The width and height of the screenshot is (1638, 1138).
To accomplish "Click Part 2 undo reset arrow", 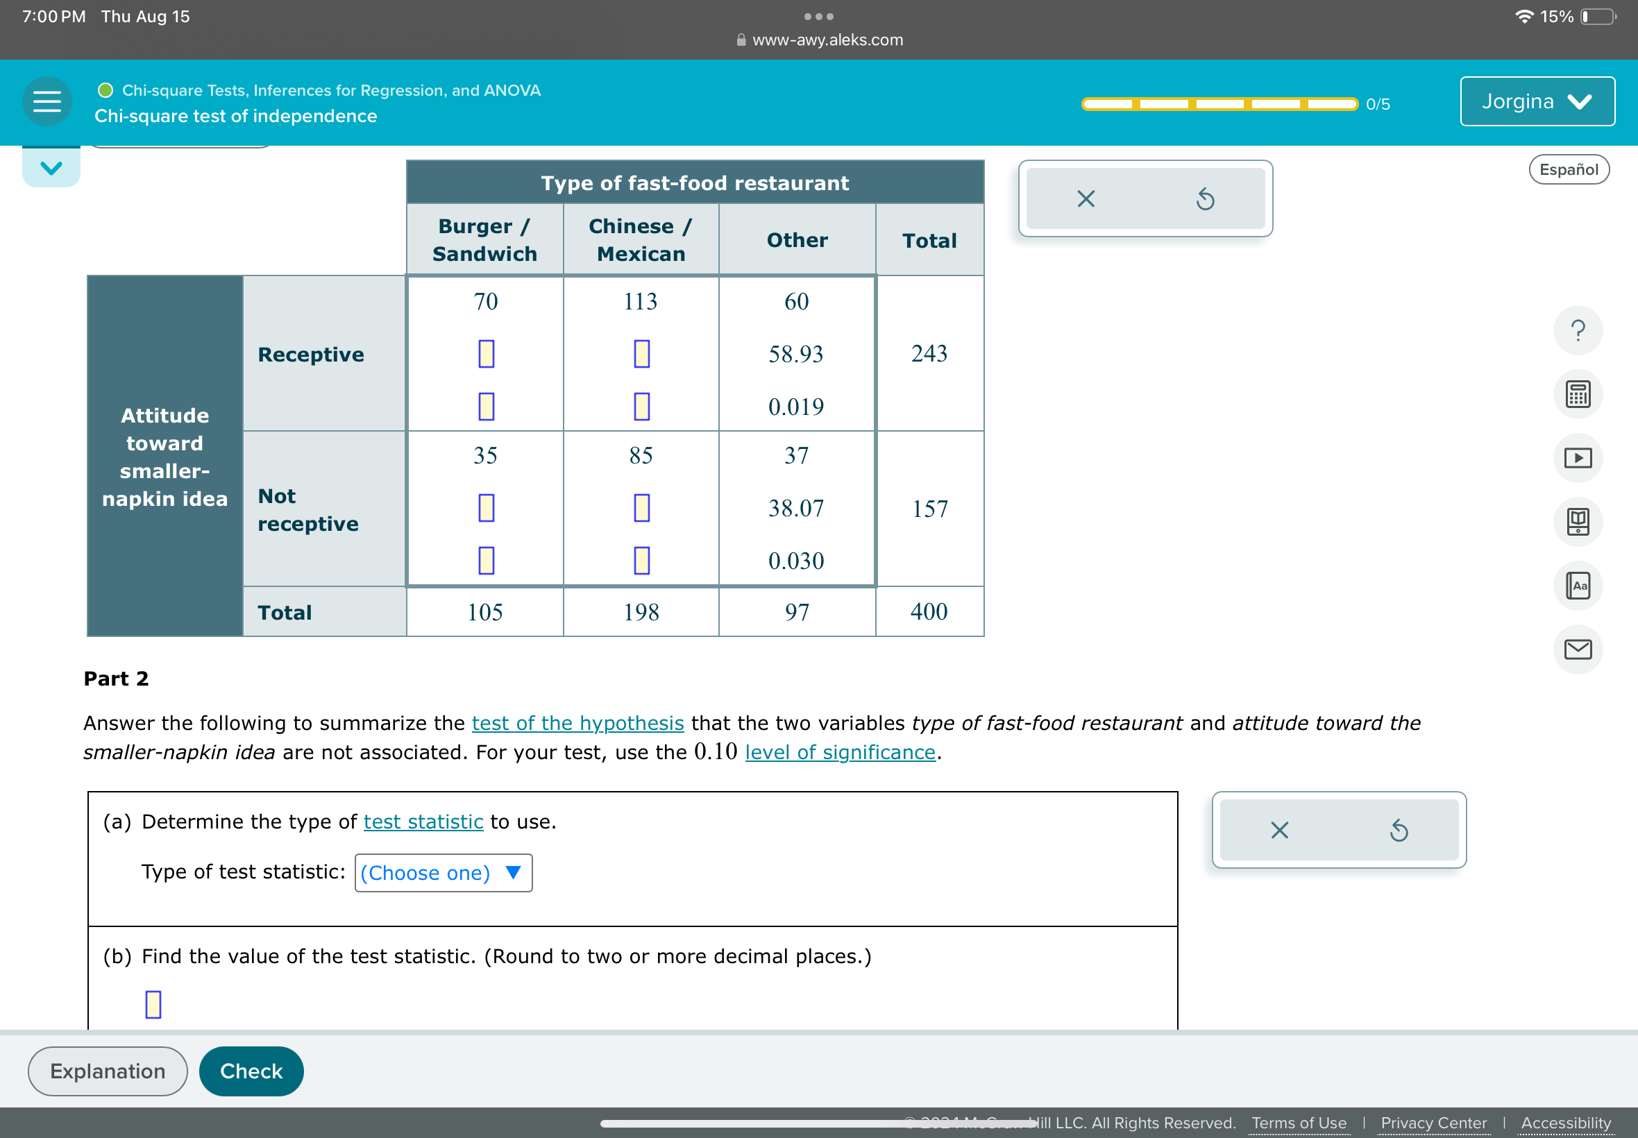I will [x=1398, y=830].
